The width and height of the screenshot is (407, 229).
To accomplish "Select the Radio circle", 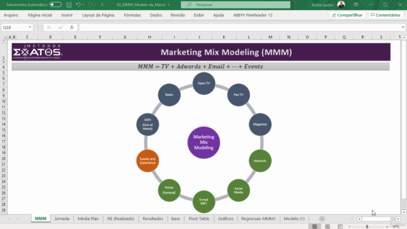I will 169,95.
